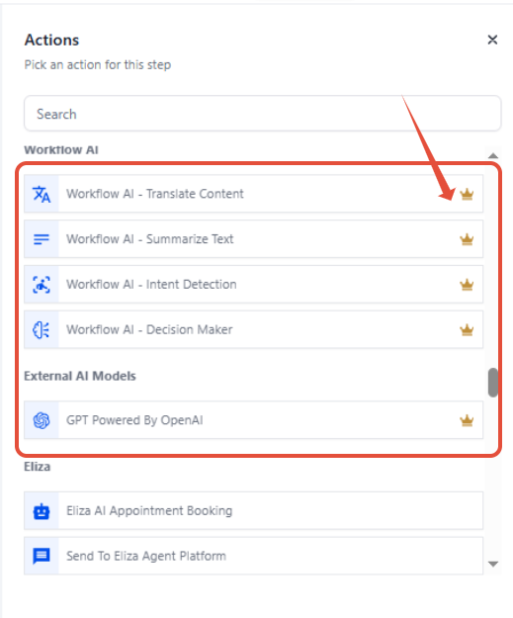Click the Summarize Text lines icon
Viewport: 513px width, 618px height.
42,239
